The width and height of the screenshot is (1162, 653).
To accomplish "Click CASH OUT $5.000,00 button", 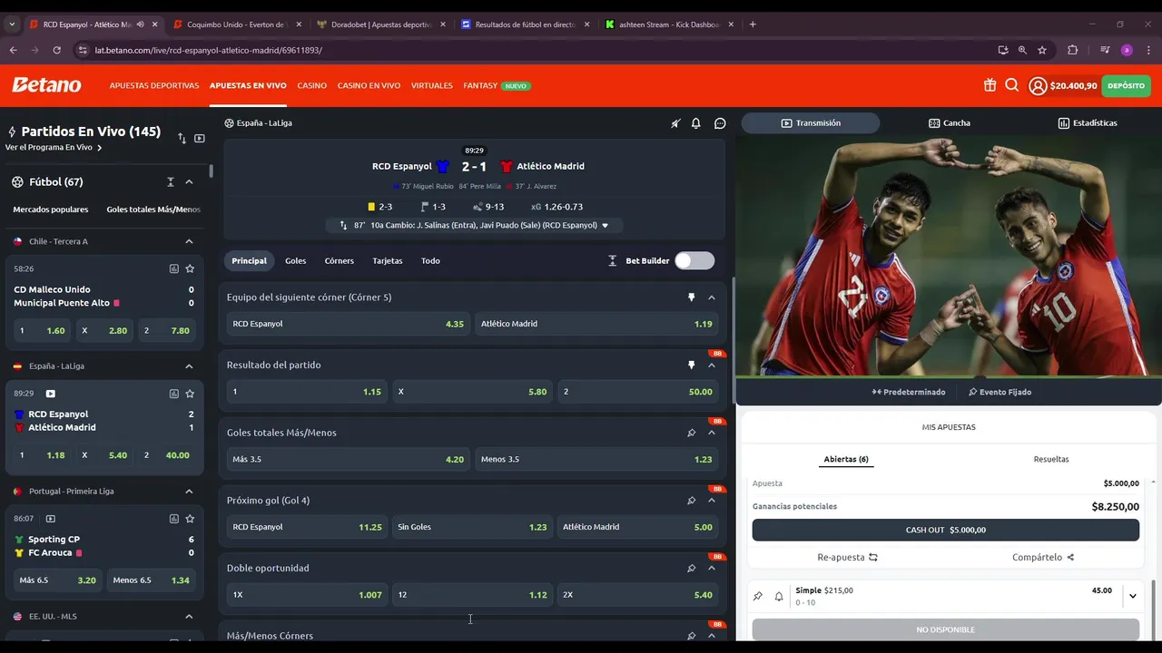I will [946, 530].
